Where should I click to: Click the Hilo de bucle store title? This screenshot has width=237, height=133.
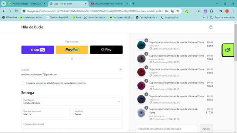click(x=32, y=27)
